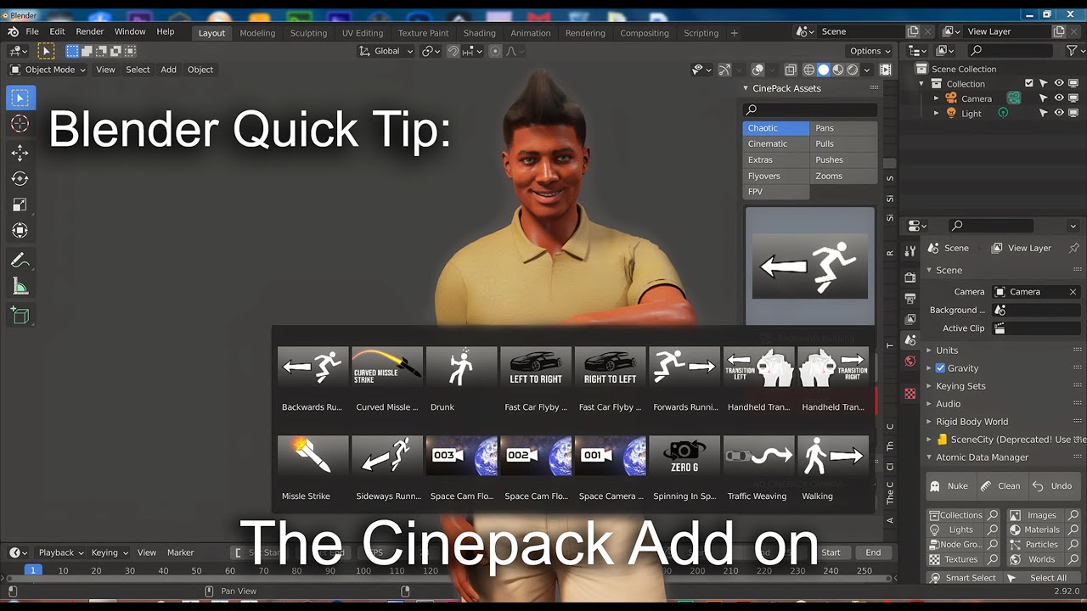Click Smart Select button

pos(963,578)
